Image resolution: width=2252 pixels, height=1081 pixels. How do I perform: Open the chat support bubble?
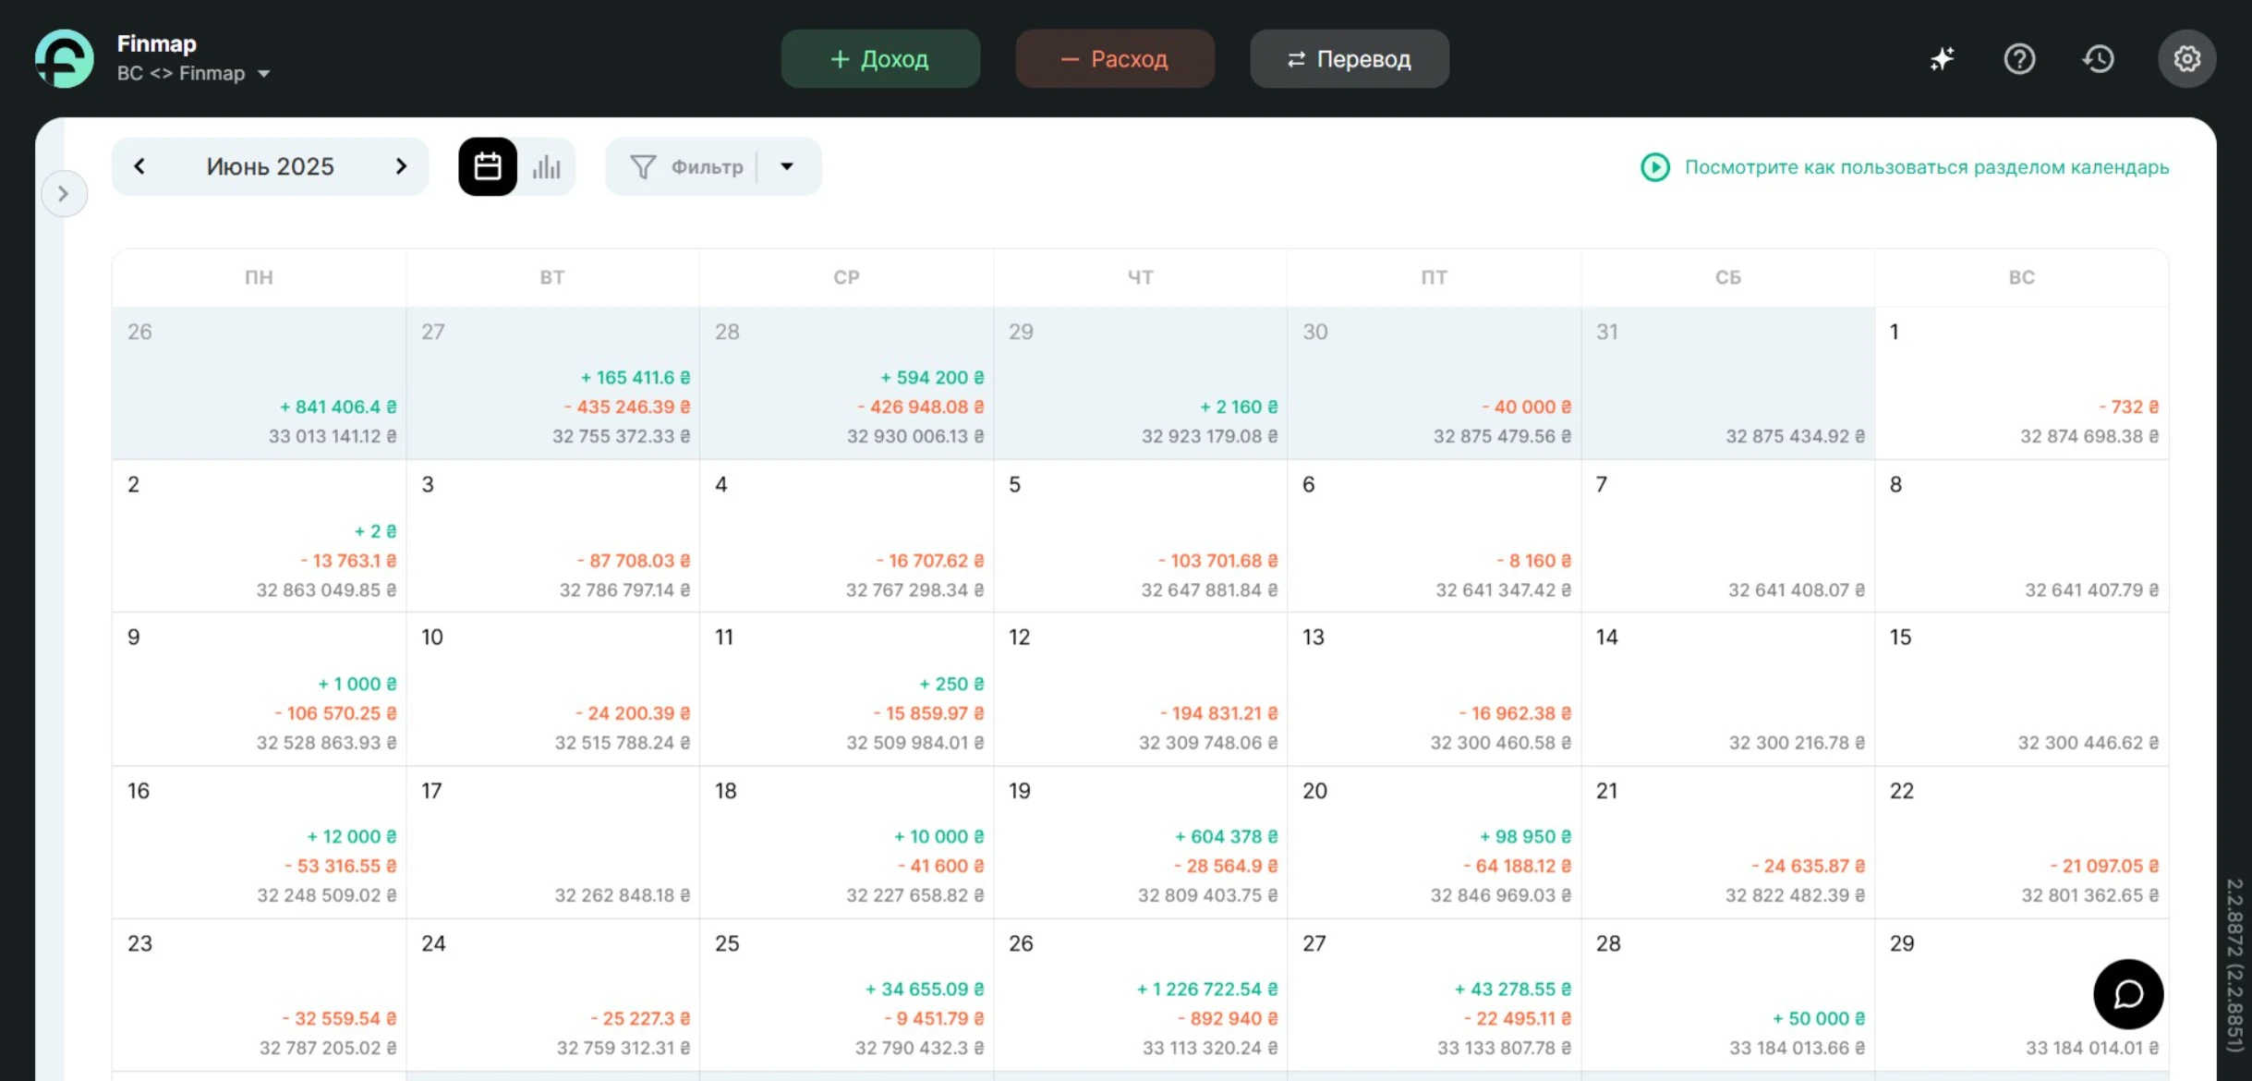click(x=2128, y=994)
